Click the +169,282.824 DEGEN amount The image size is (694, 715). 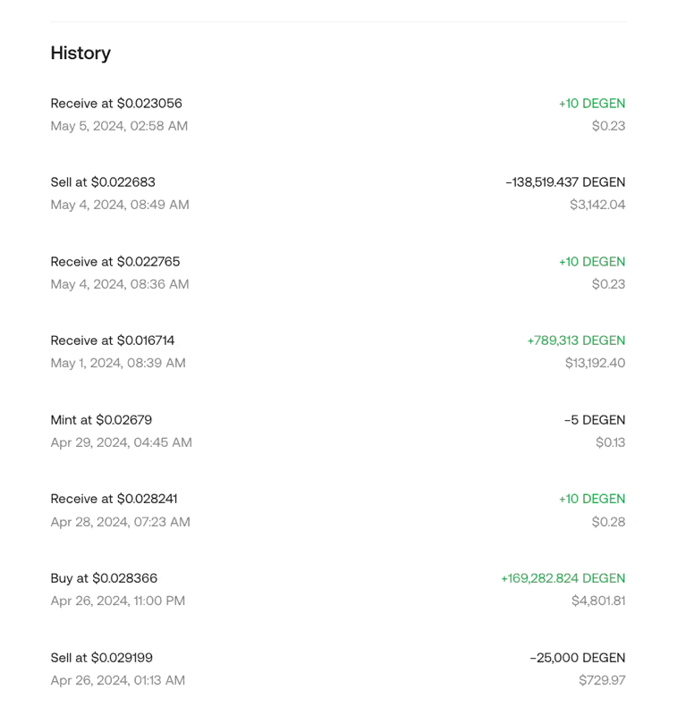(x=563, y=578)
